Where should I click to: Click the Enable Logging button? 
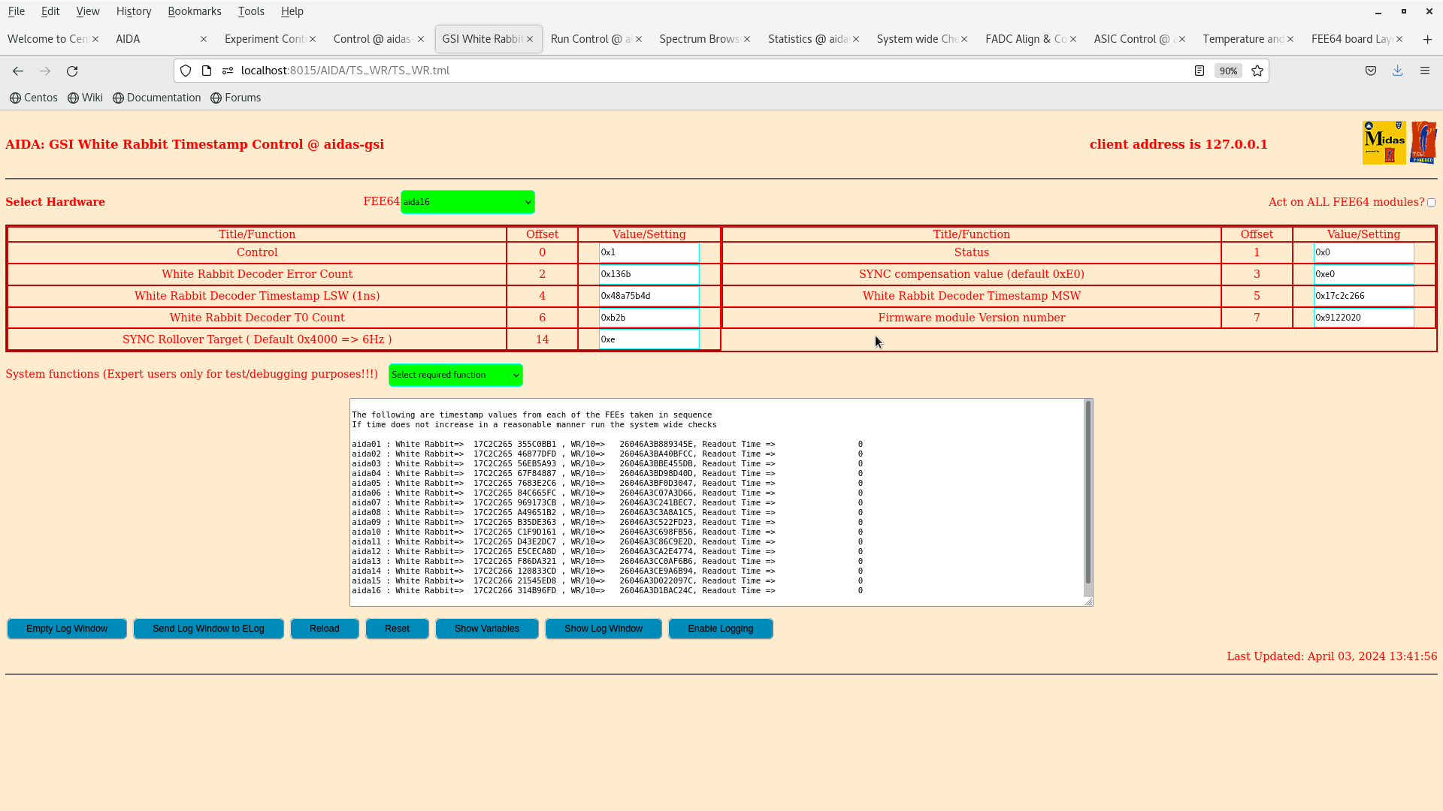[720, 629]
